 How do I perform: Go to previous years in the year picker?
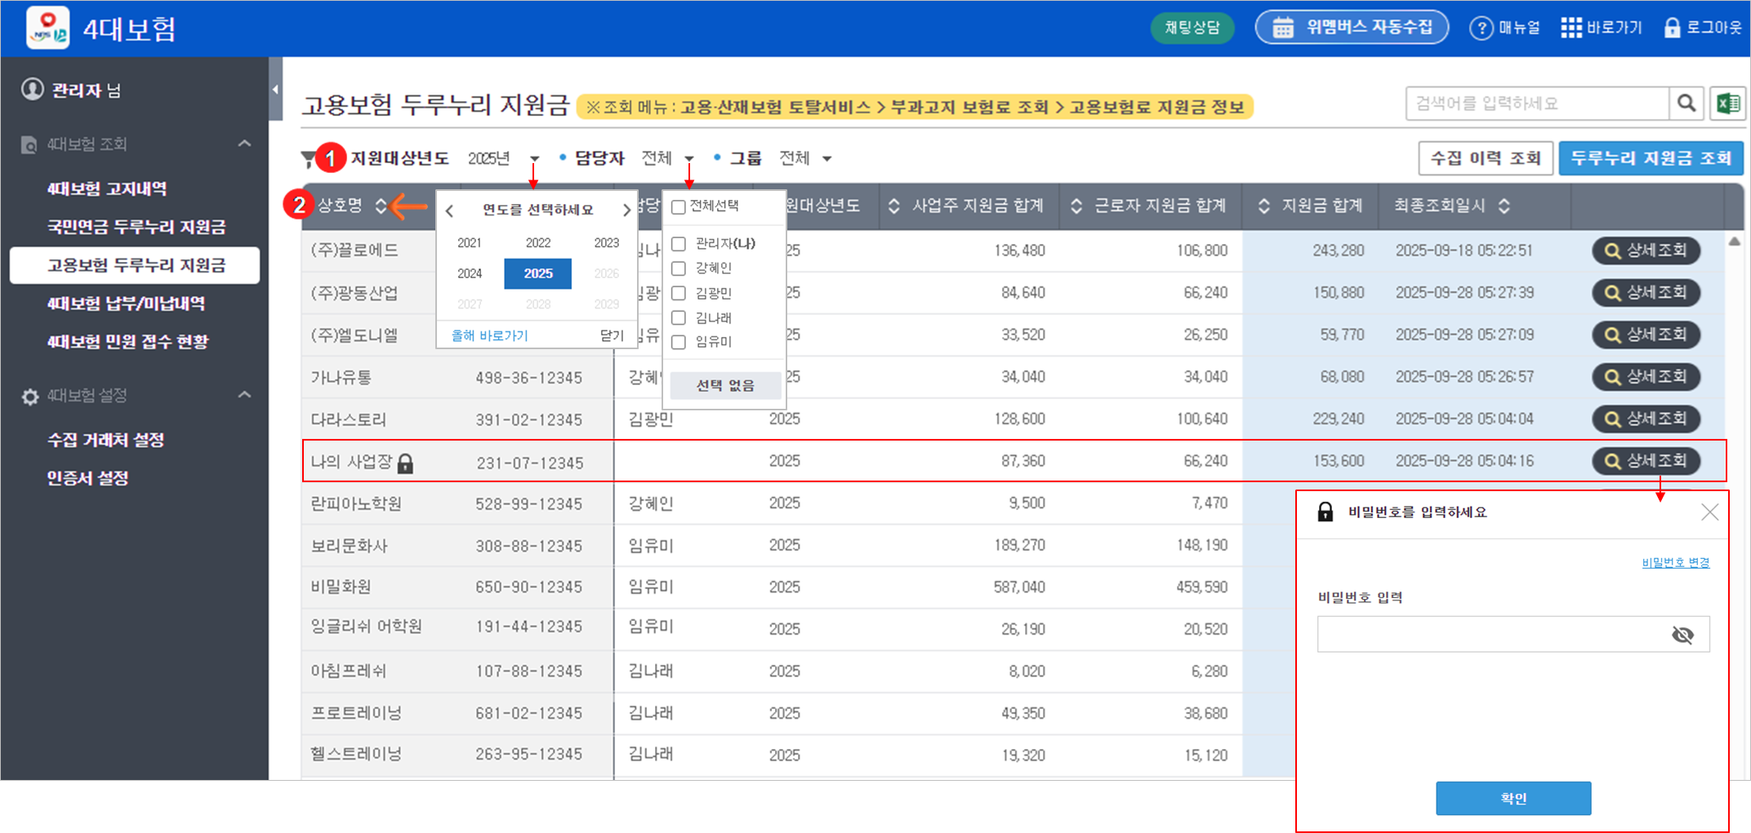(449, 210)
